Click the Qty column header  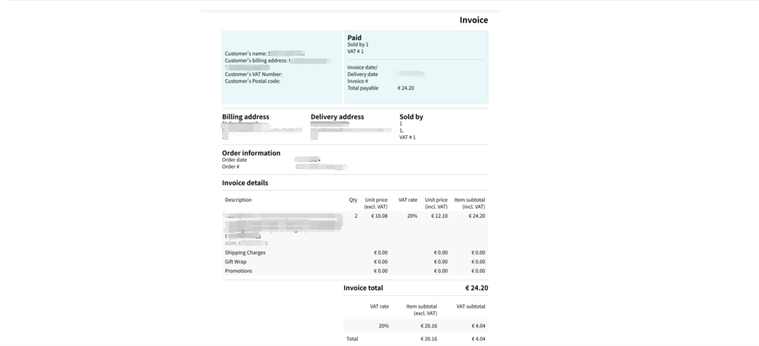tap(353, 200)
